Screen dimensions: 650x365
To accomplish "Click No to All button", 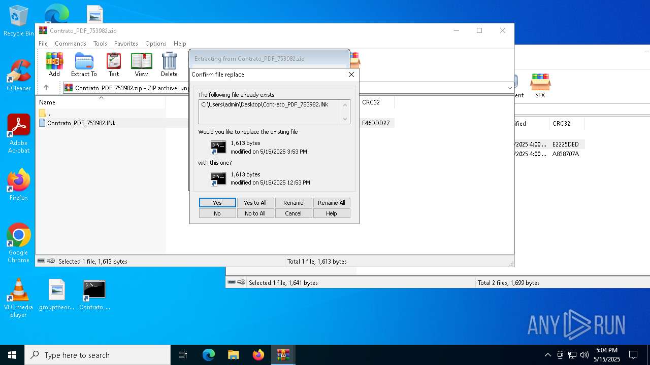I will [255, 213].
